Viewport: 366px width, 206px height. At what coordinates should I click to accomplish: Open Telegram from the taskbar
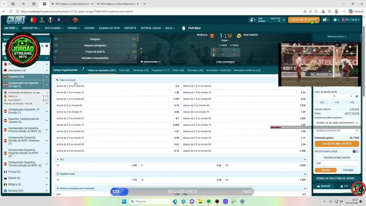click(x=183, y=201)
